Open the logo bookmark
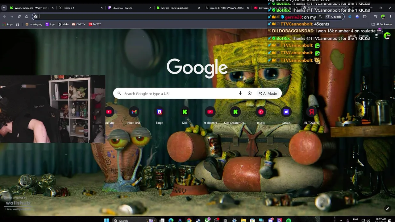This screenshot has height=222, width=395. click(x=50, y=24)
